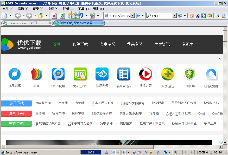Toggle the red ball popup filter icon
Image resolution: width=228 pixels, height=155 pixels.
click(134, 152)
